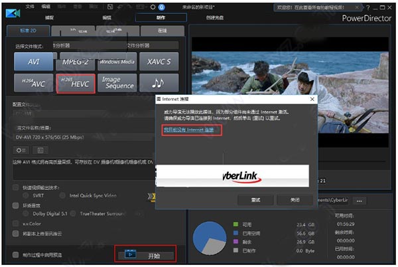This screenshot has width=398, height=267.
Task: Open the DV-AVI 720 x 576 profile dropdown
Action: pos(84,137)
